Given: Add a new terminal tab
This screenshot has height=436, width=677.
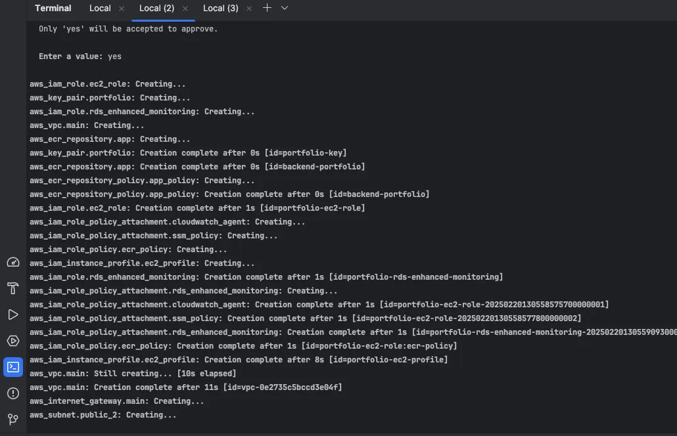Looking at the screenshot, I should pos(267,8).
